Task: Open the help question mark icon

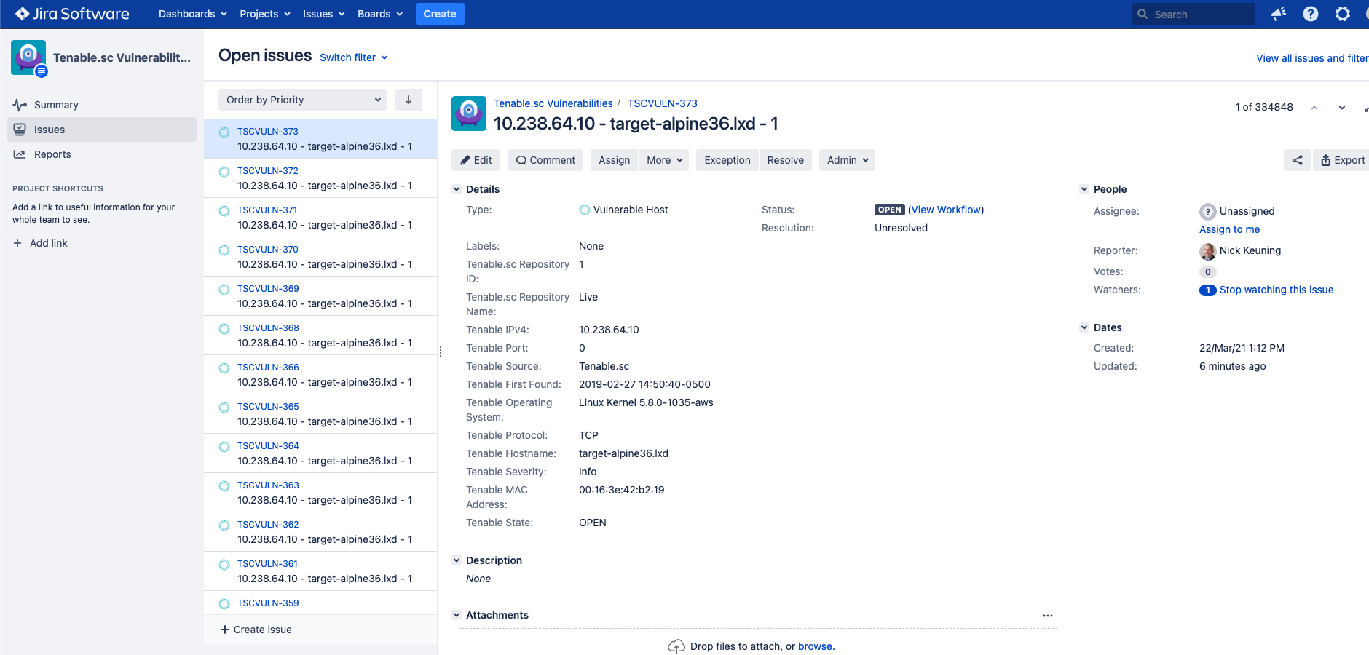Action: 1311,14
